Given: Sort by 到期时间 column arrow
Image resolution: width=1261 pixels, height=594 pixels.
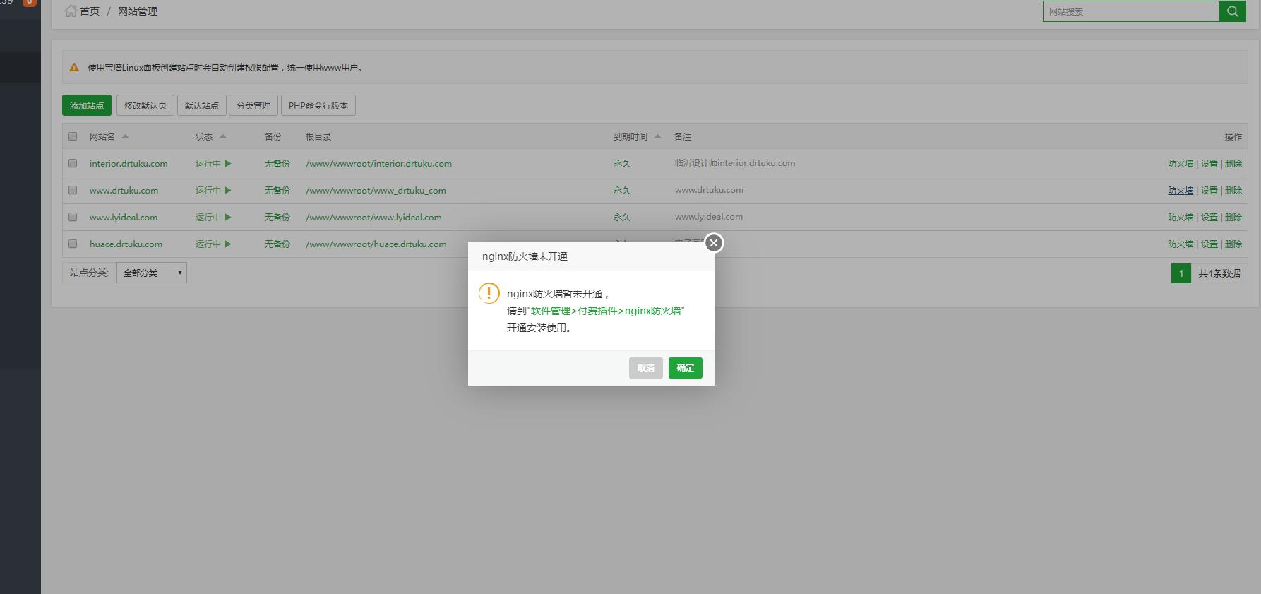Looking at the screenshot, I should click(657, 136).
